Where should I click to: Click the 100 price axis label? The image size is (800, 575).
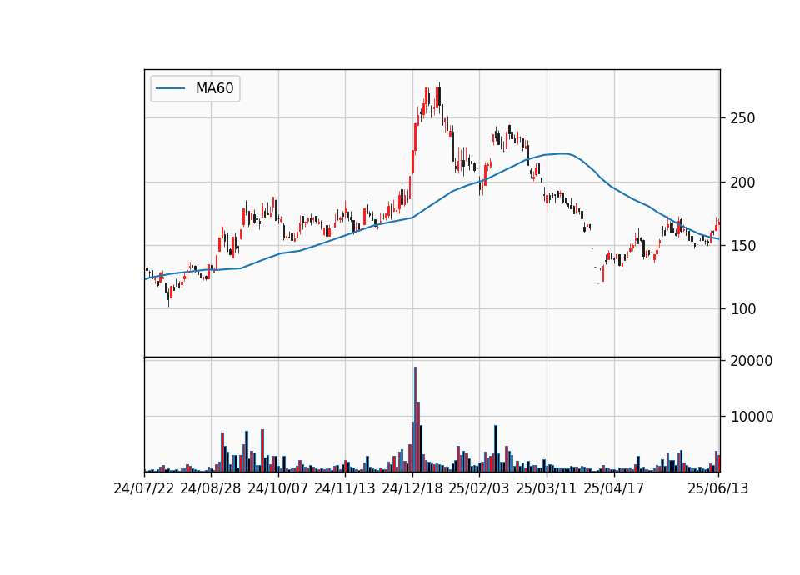[x=742, y=308]
